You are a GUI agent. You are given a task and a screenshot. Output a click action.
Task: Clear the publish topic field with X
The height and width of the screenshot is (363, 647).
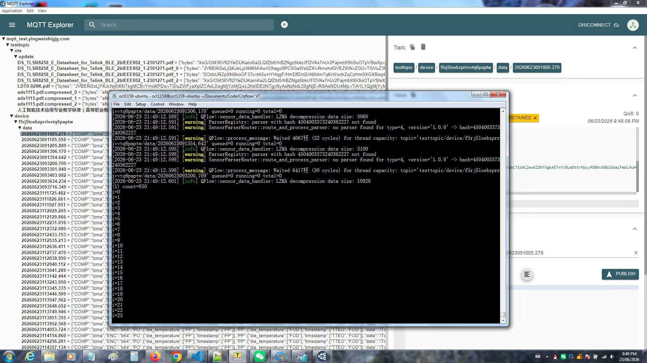(636, 253)
